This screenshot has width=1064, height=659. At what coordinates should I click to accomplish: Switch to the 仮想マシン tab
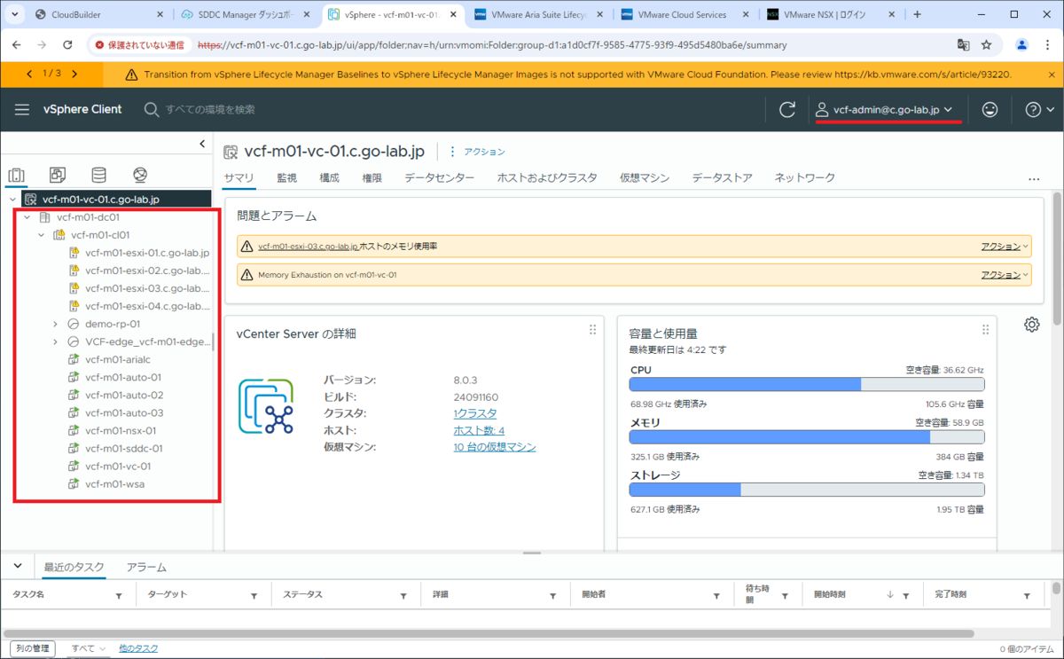(x=645, y=177)
